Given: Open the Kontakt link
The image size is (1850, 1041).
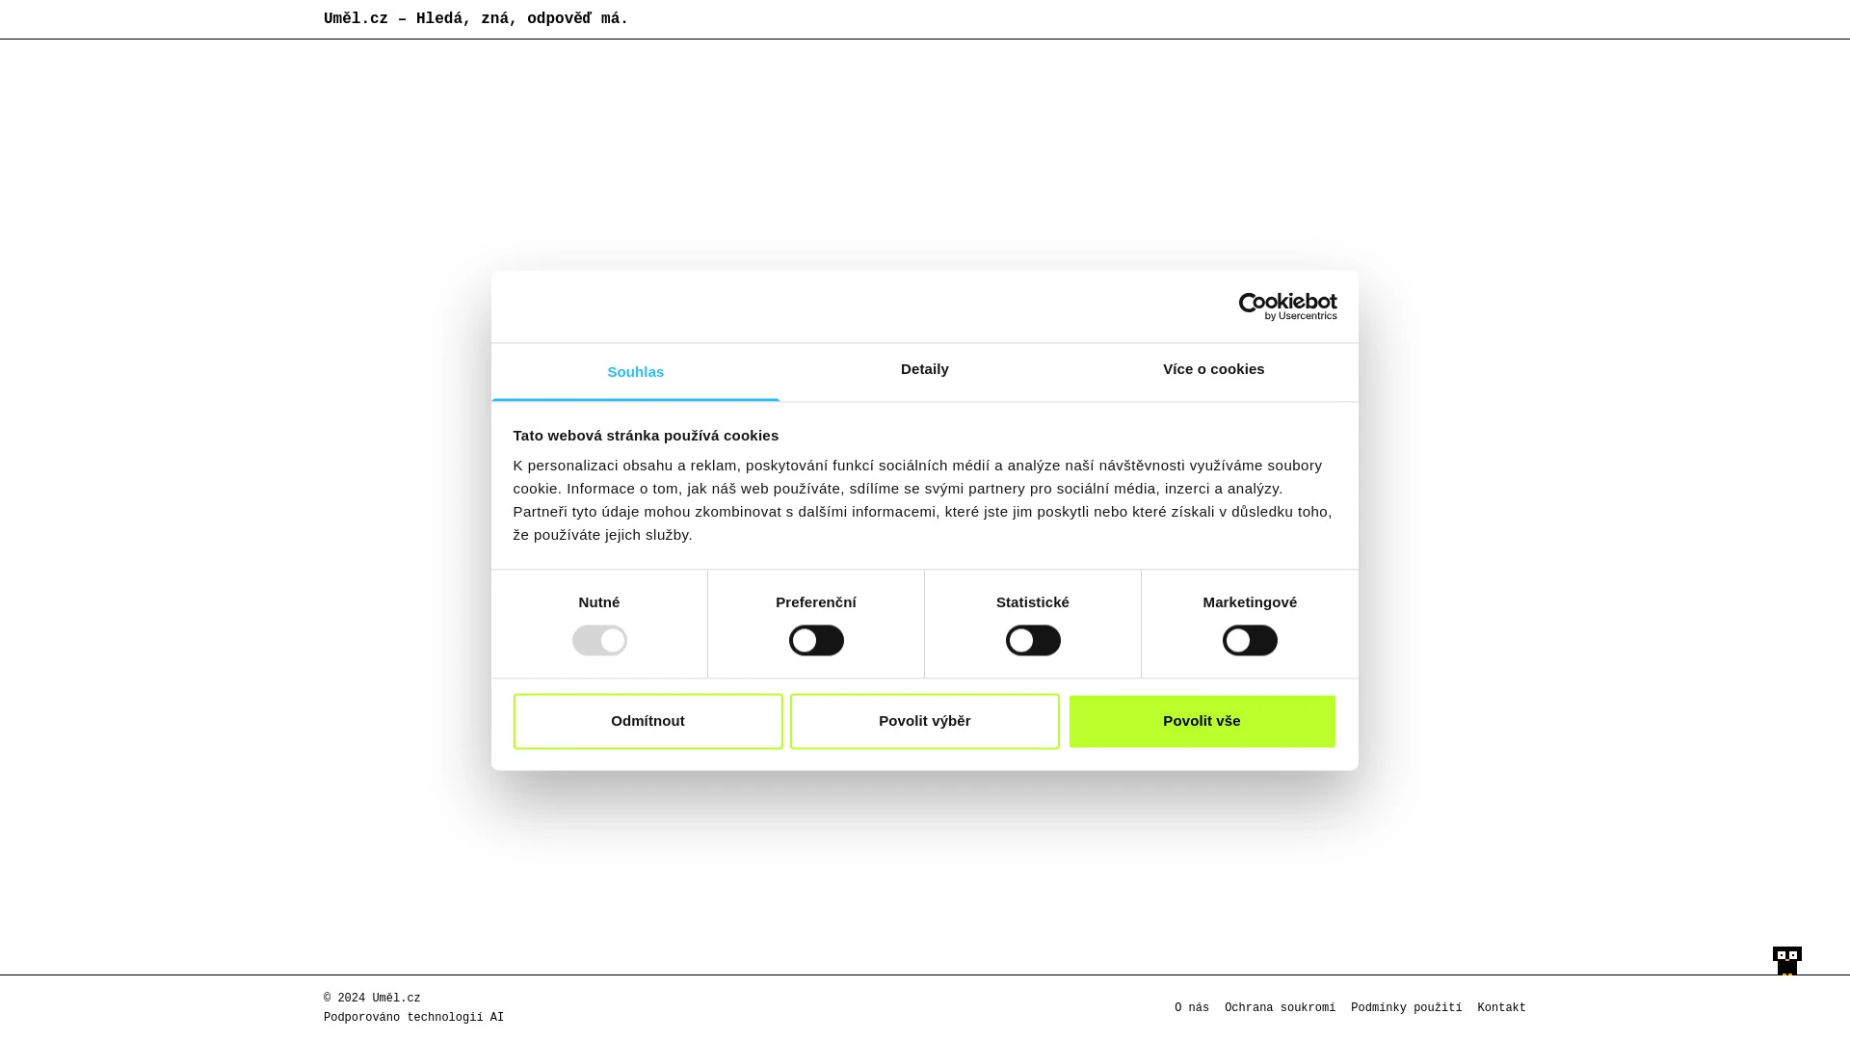Looking at the screenshot, I should coord(1500,1006).
